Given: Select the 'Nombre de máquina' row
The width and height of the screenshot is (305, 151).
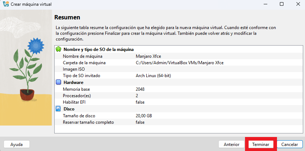Looking at the screenshot, I should [x=179, y=56].
